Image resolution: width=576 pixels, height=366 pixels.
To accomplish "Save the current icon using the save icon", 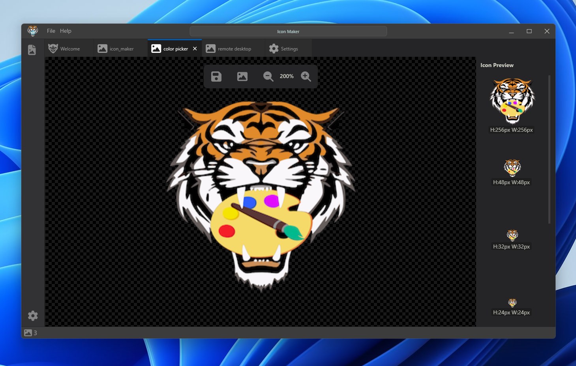I will point(216,76).
